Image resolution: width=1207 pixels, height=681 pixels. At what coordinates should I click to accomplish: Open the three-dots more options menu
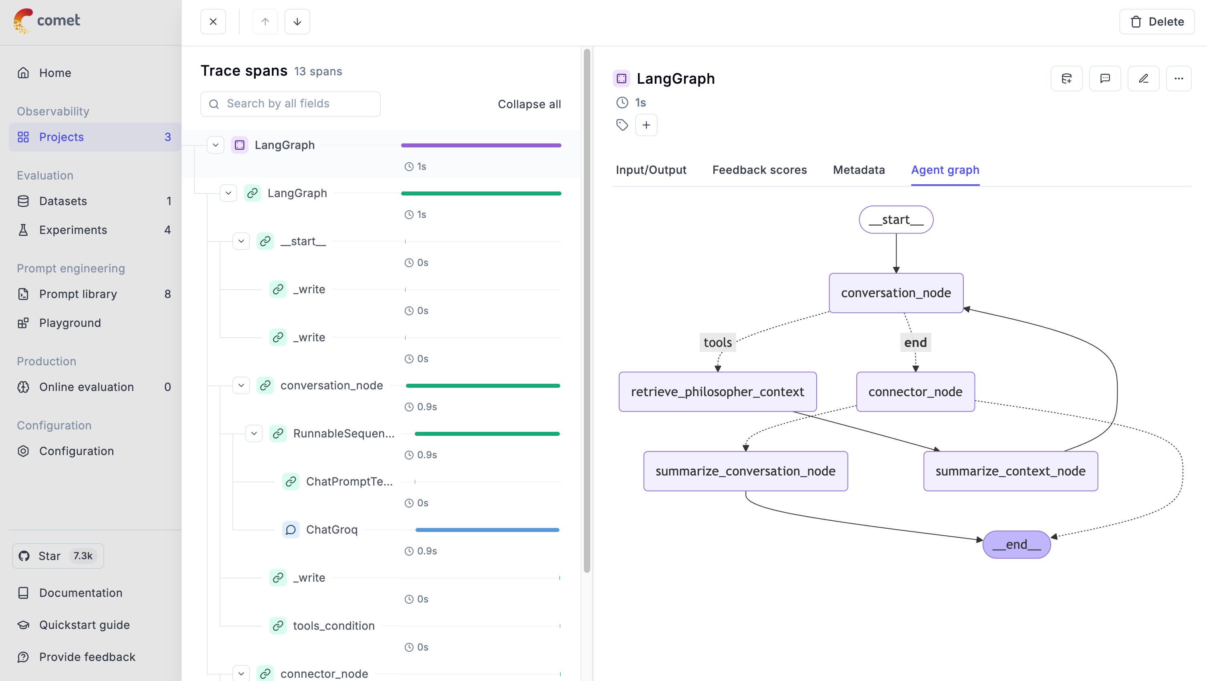tap(1179, 78)
